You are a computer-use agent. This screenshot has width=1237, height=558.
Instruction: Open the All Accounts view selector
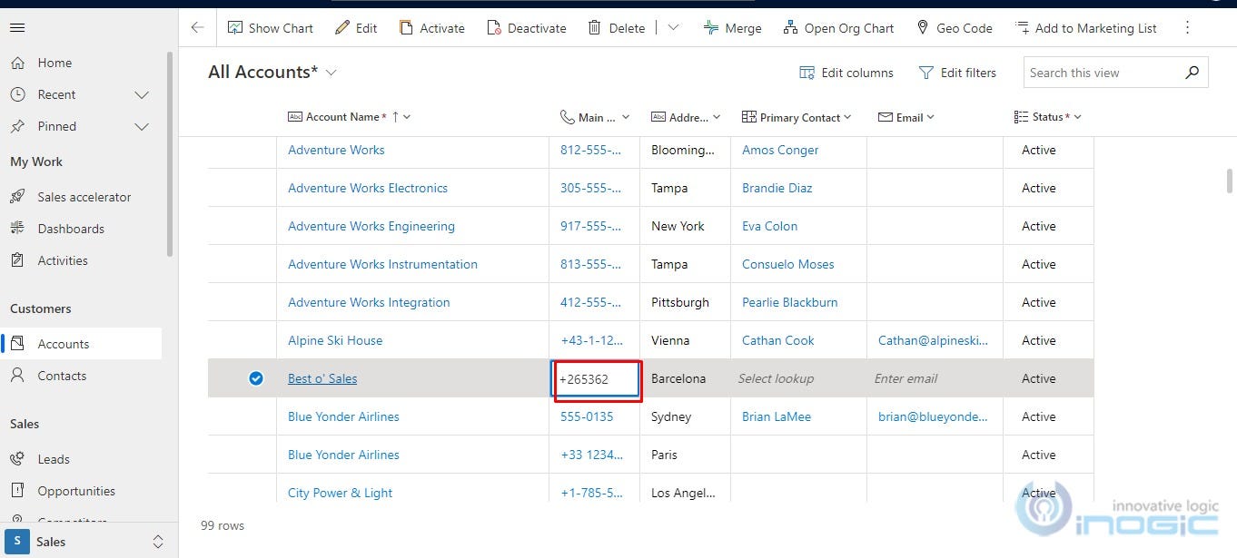pos(272,73)
